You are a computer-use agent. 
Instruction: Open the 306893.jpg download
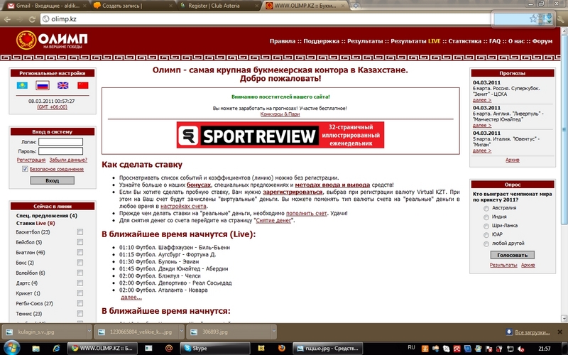229,332
